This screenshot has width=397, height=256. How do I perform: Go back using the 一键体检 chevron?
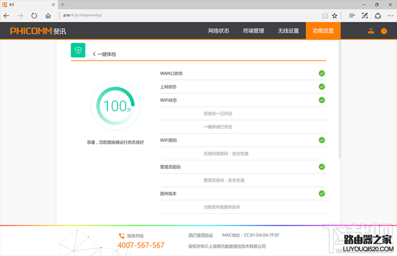[94, 54]
